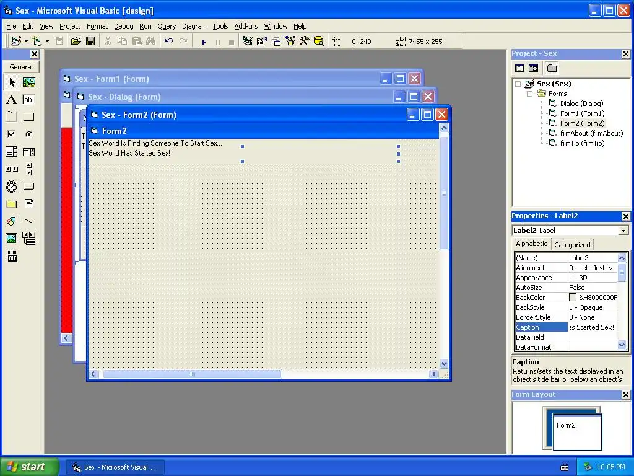
Task: Start the program with the Run arrow
Action: tap(204, 42)
